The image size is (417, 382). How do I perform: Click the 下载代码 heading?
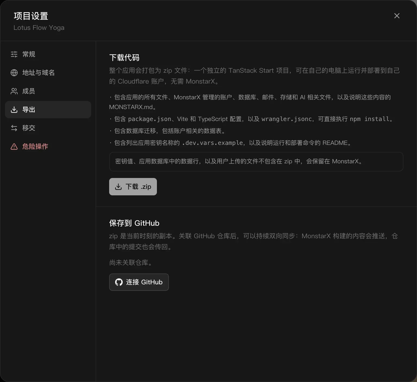124,58
